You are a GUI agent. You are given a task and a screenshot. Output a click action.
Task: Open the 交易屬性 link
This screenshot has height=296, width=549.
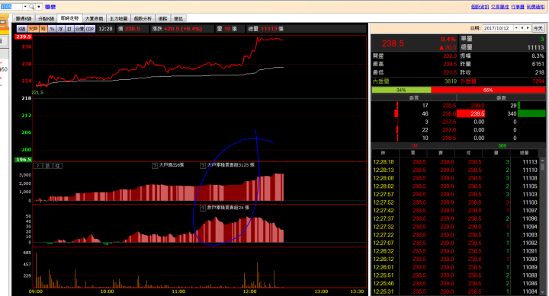499,7
